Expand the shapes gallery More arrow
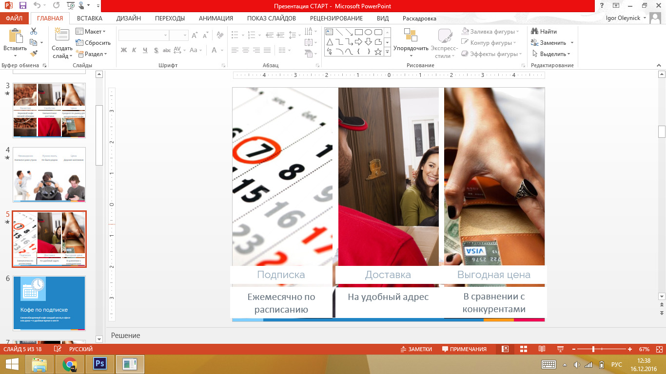Screen dimensions: 666x374 [x=388, y=51]
